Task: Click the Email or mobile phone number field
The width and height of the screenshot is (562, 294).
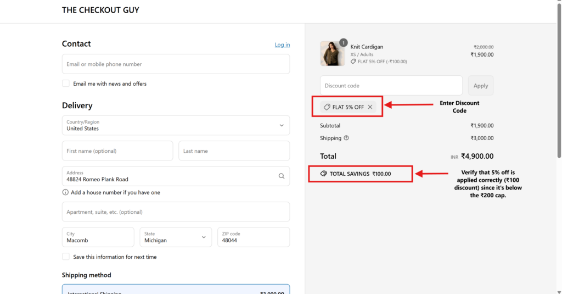Action: coord(176,64)
